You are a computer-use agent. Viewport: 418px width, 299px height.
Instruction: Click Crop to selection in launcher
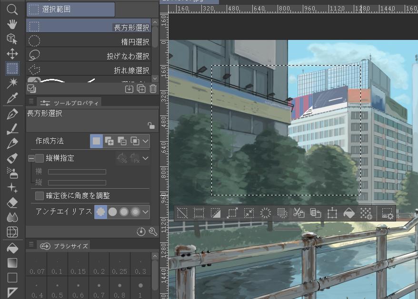click(x=199, y=213)
